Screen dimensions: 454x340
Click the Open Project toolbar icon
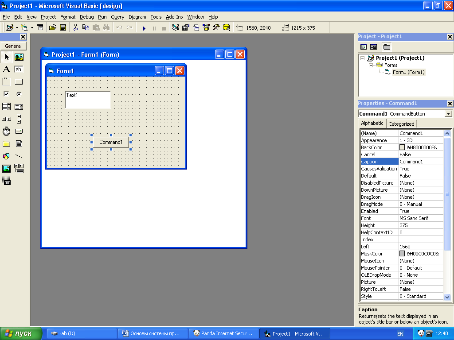[x=52, y=28]
